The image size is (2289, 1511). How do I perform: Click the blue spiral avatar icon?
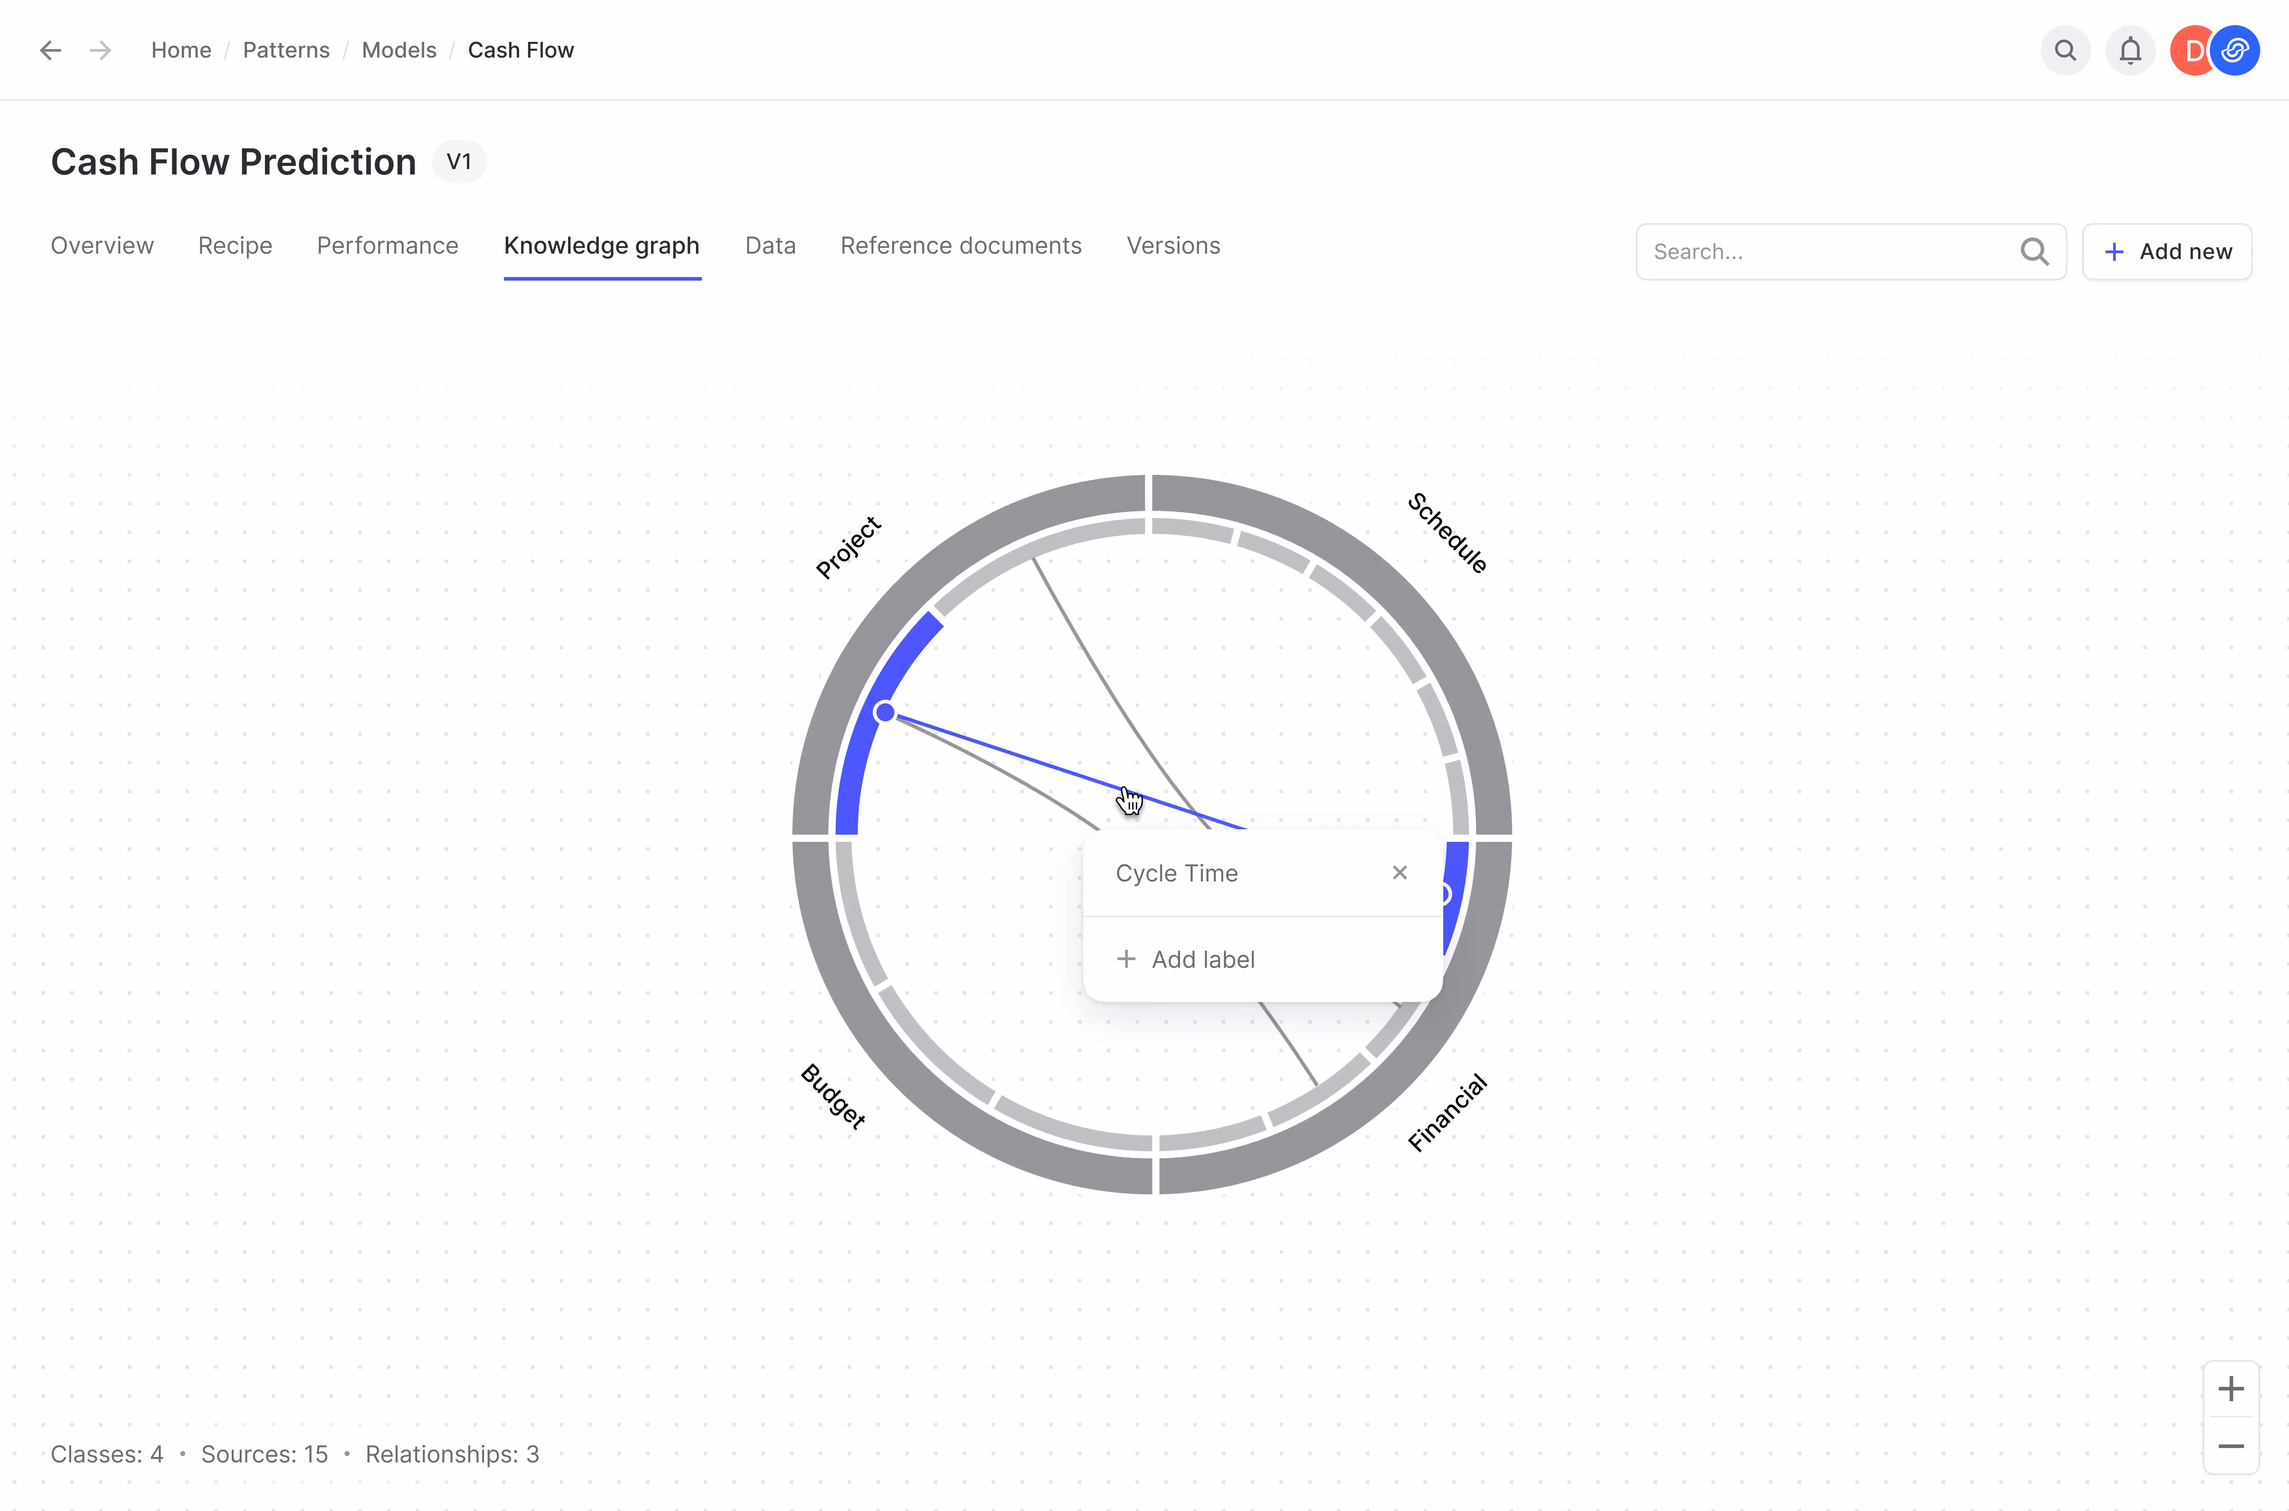coord(2236,50)
